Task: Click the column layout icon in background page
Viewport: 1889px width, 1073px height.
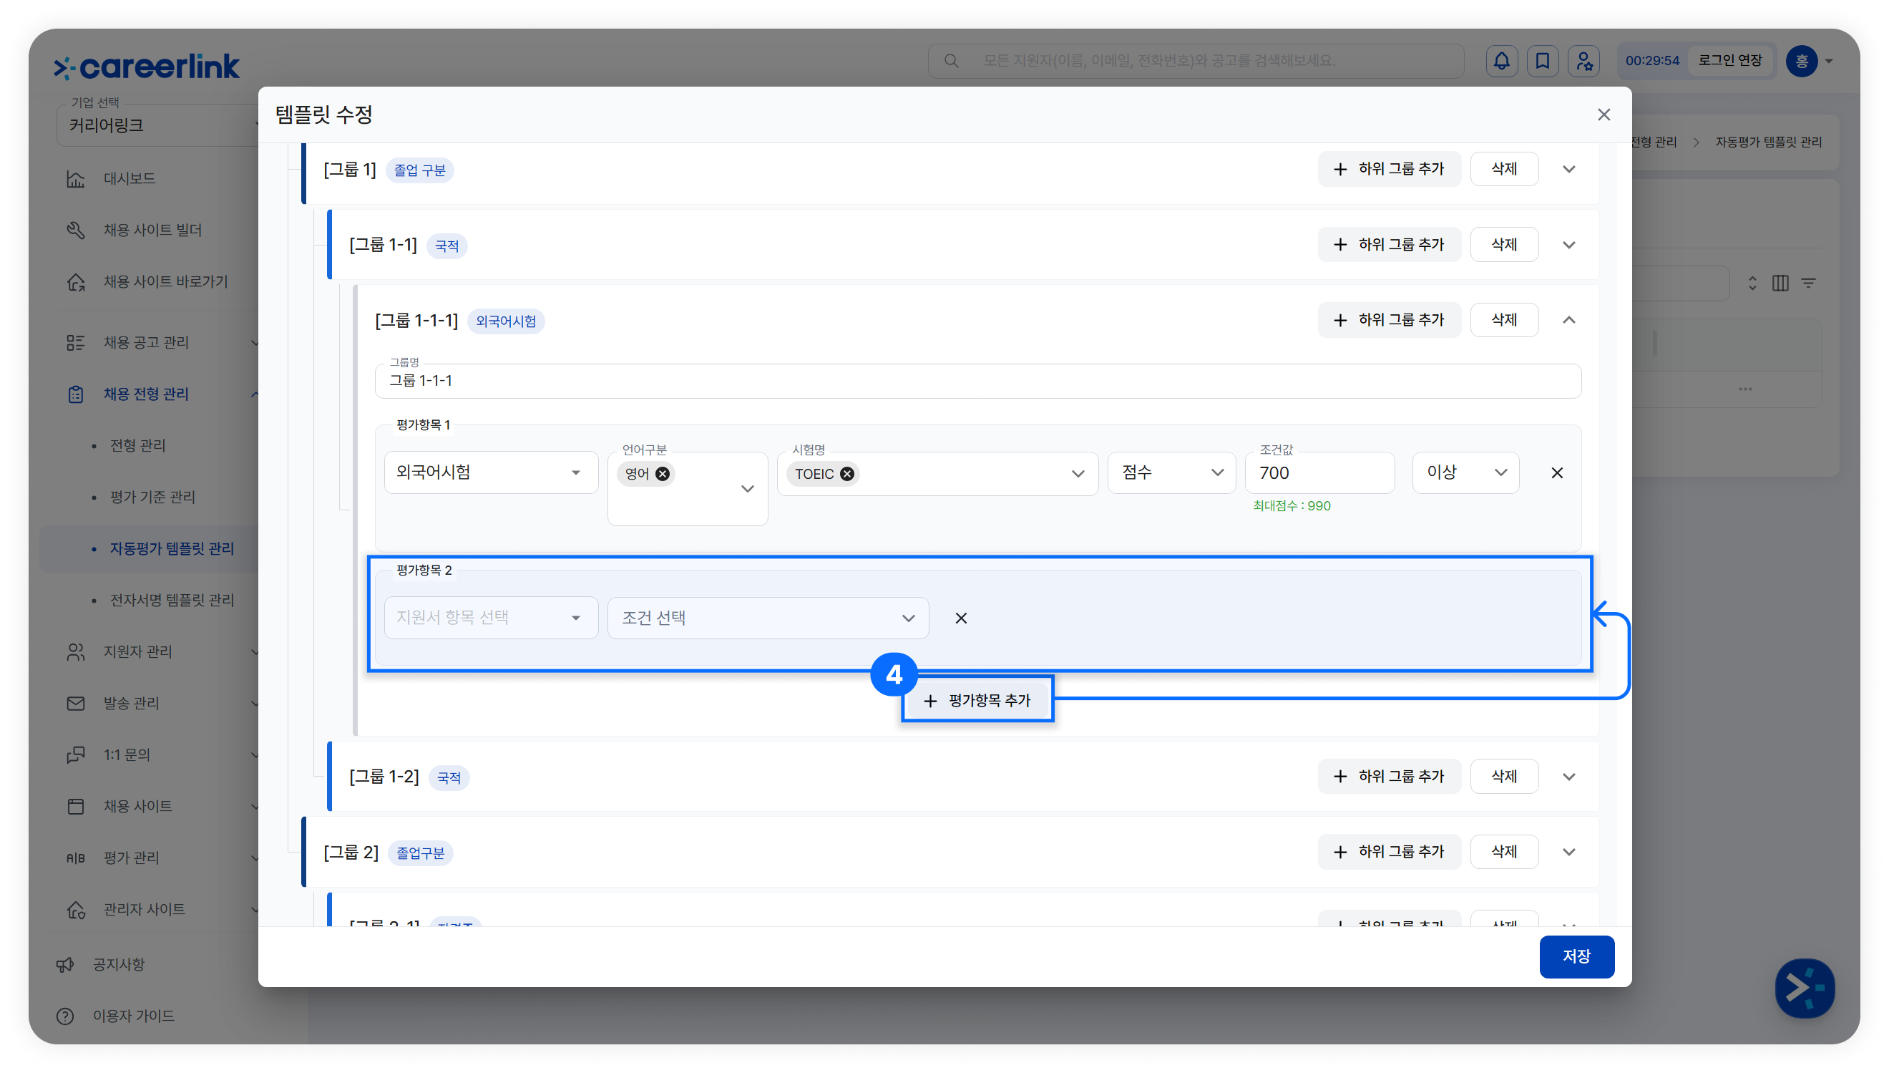Action: pos(1780,283)
